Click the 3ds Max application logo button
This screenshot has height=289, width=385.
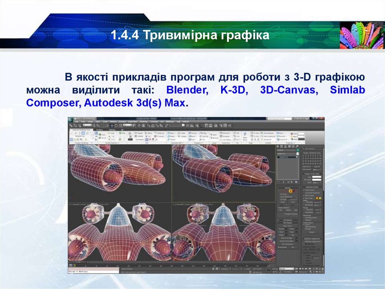[x=71, y=119]
